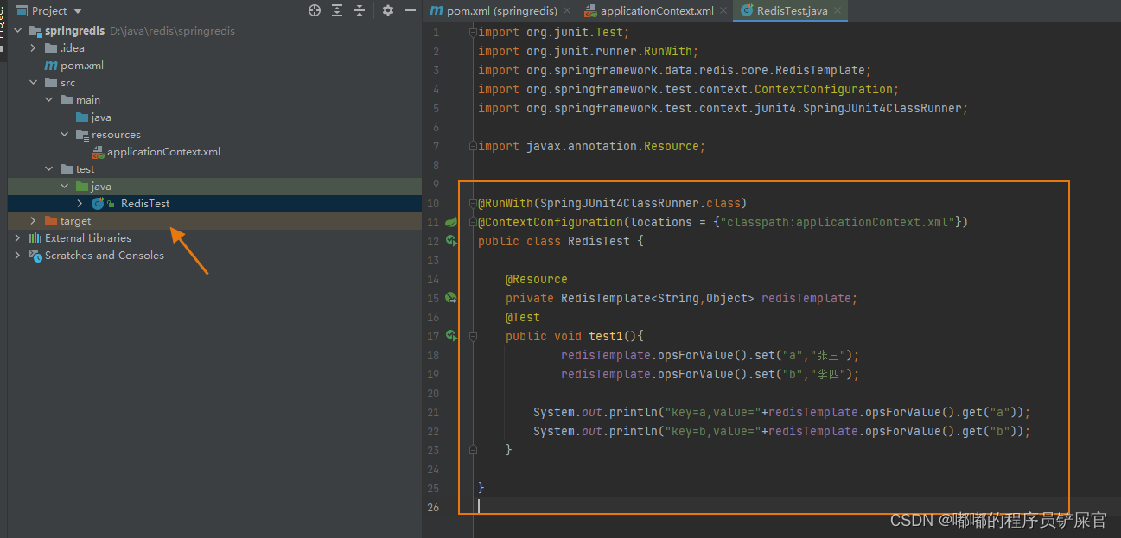Hide the Project panel with the minus icon
Image resolution: width=1121 pixels, height=538 pixels.
pyautogui.click(x=411, y=10)
